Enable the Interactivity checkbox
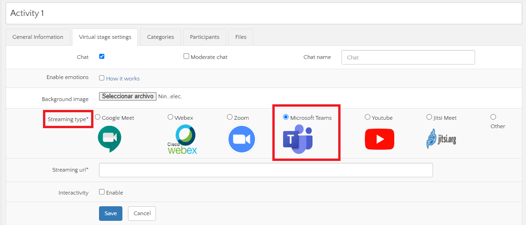The image size is (526, 225). point(102,192)
